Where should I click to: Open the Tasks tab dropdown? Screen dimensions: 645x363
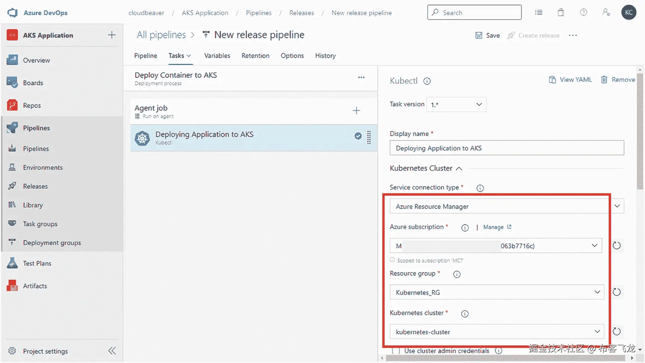(180, 56)
